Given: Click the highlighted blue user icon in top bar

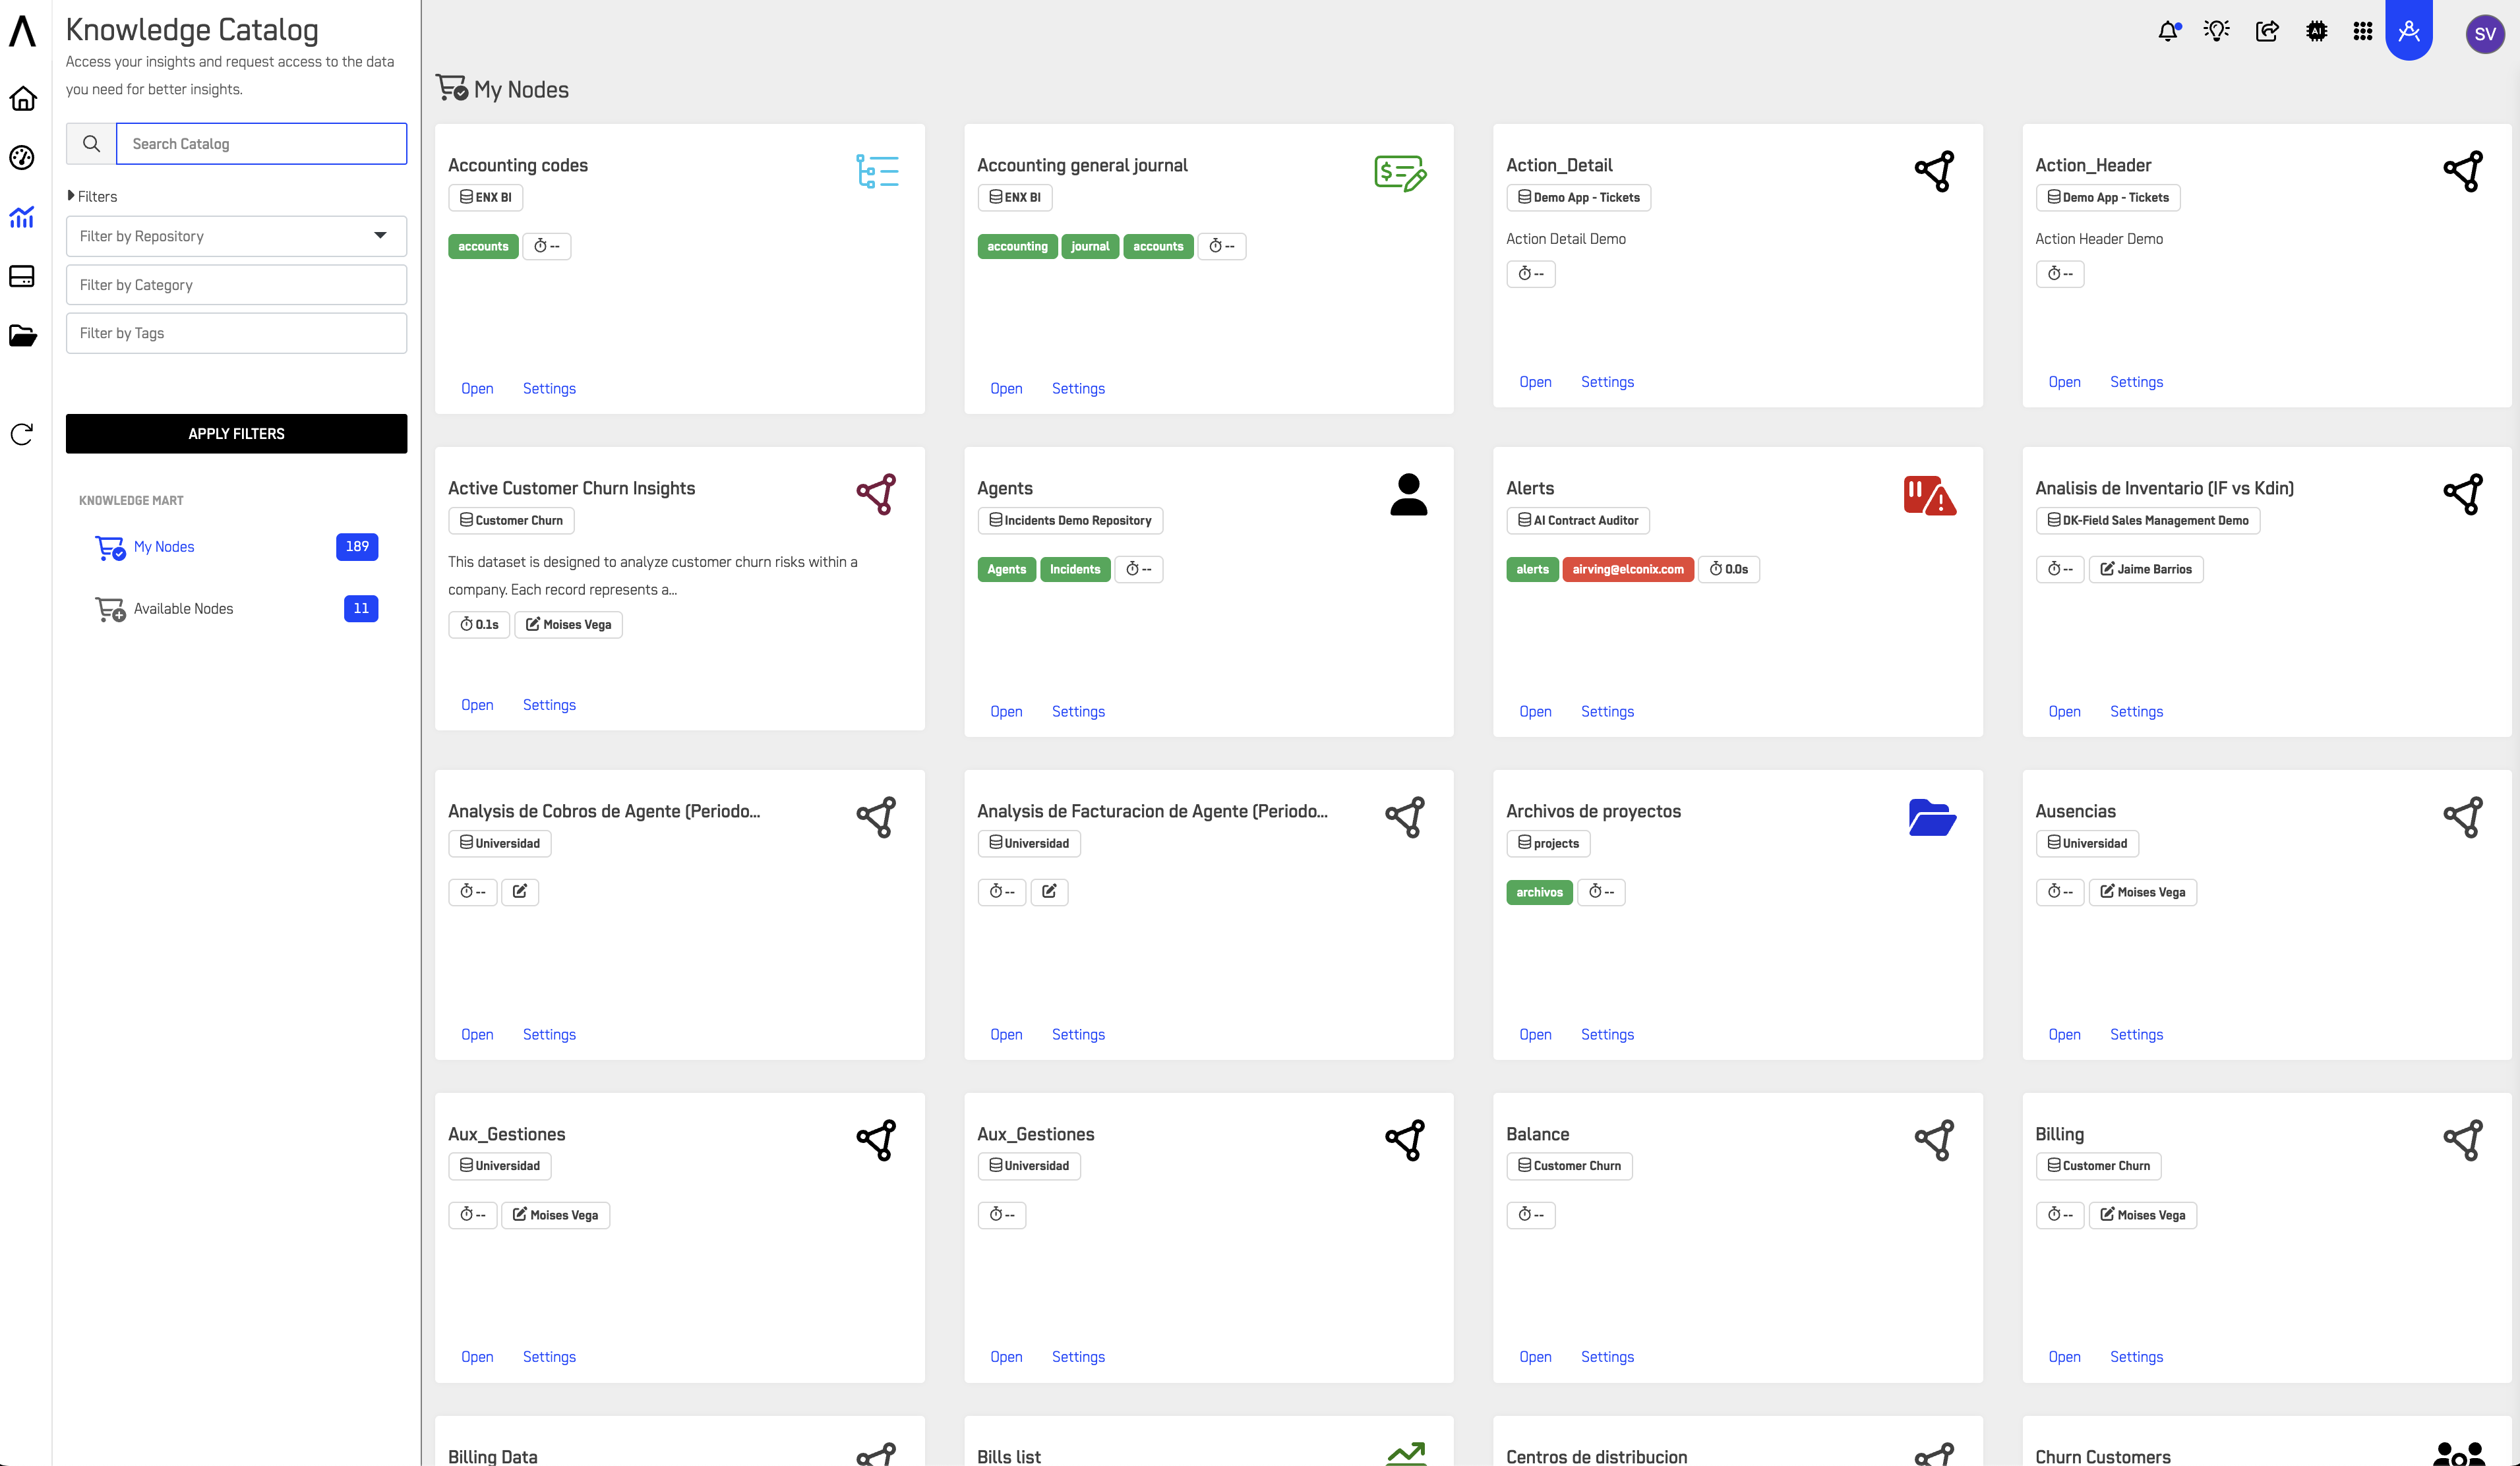Looking at the screenshot, I should pos(2409,30).
